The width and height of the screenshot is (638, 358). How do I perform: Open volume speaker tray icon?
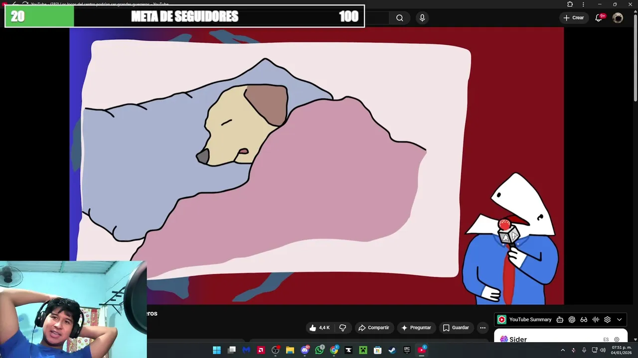click(602, 350)
